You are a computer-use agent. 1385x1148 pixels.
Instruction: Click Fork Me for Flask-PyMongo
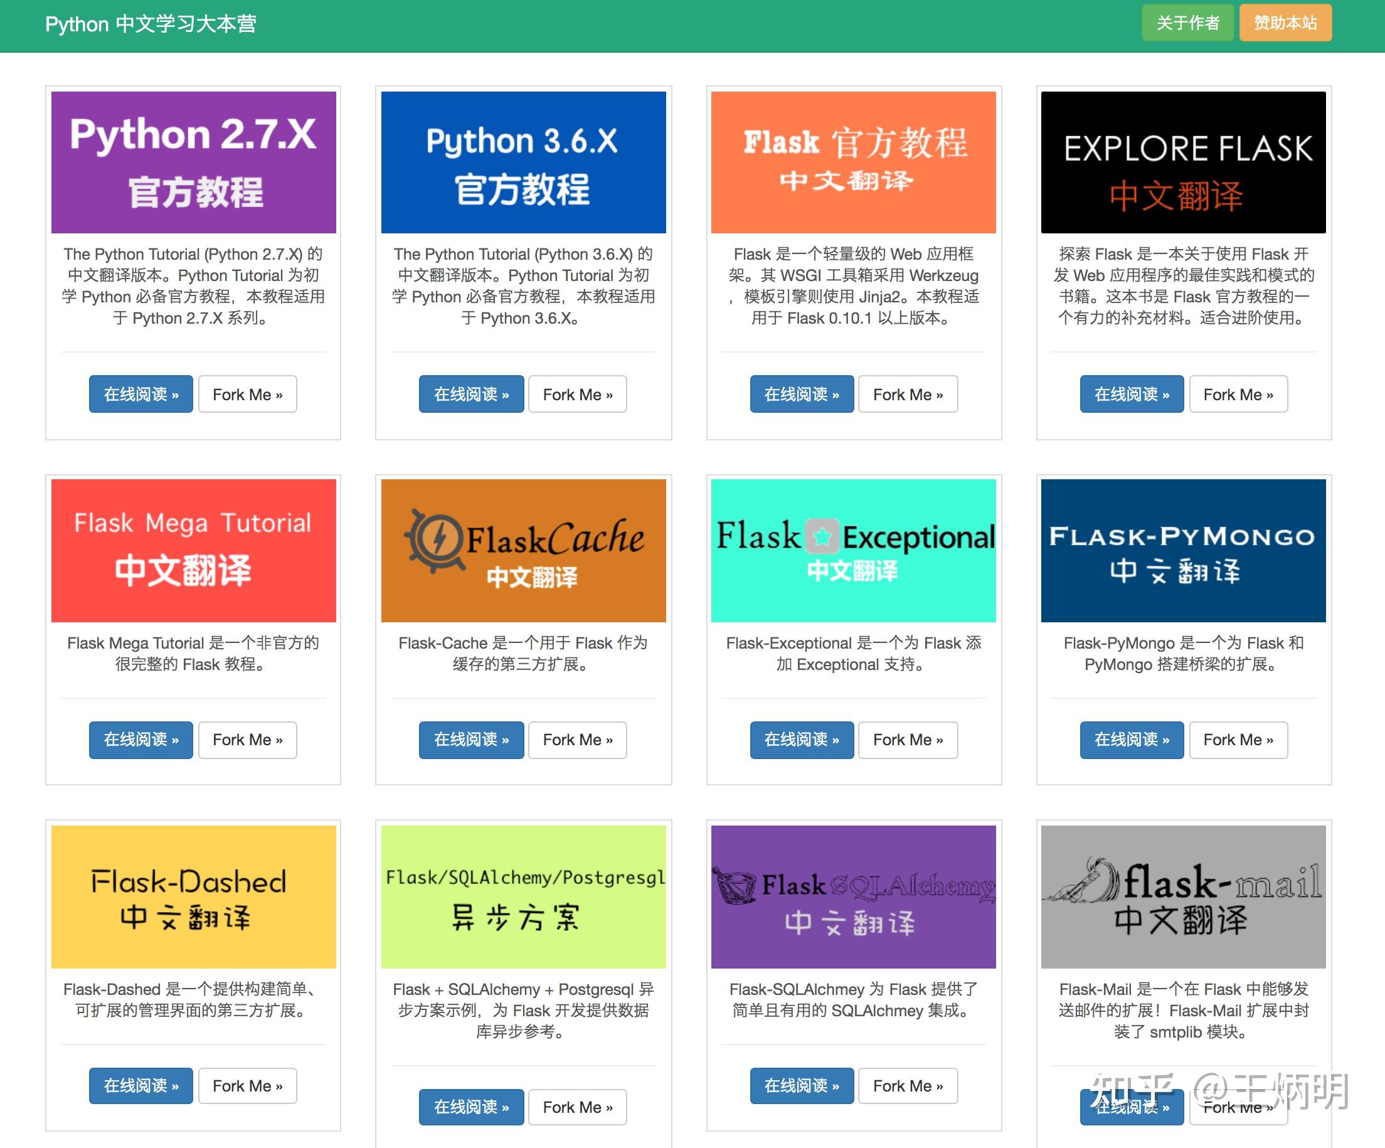[1239, 740]
